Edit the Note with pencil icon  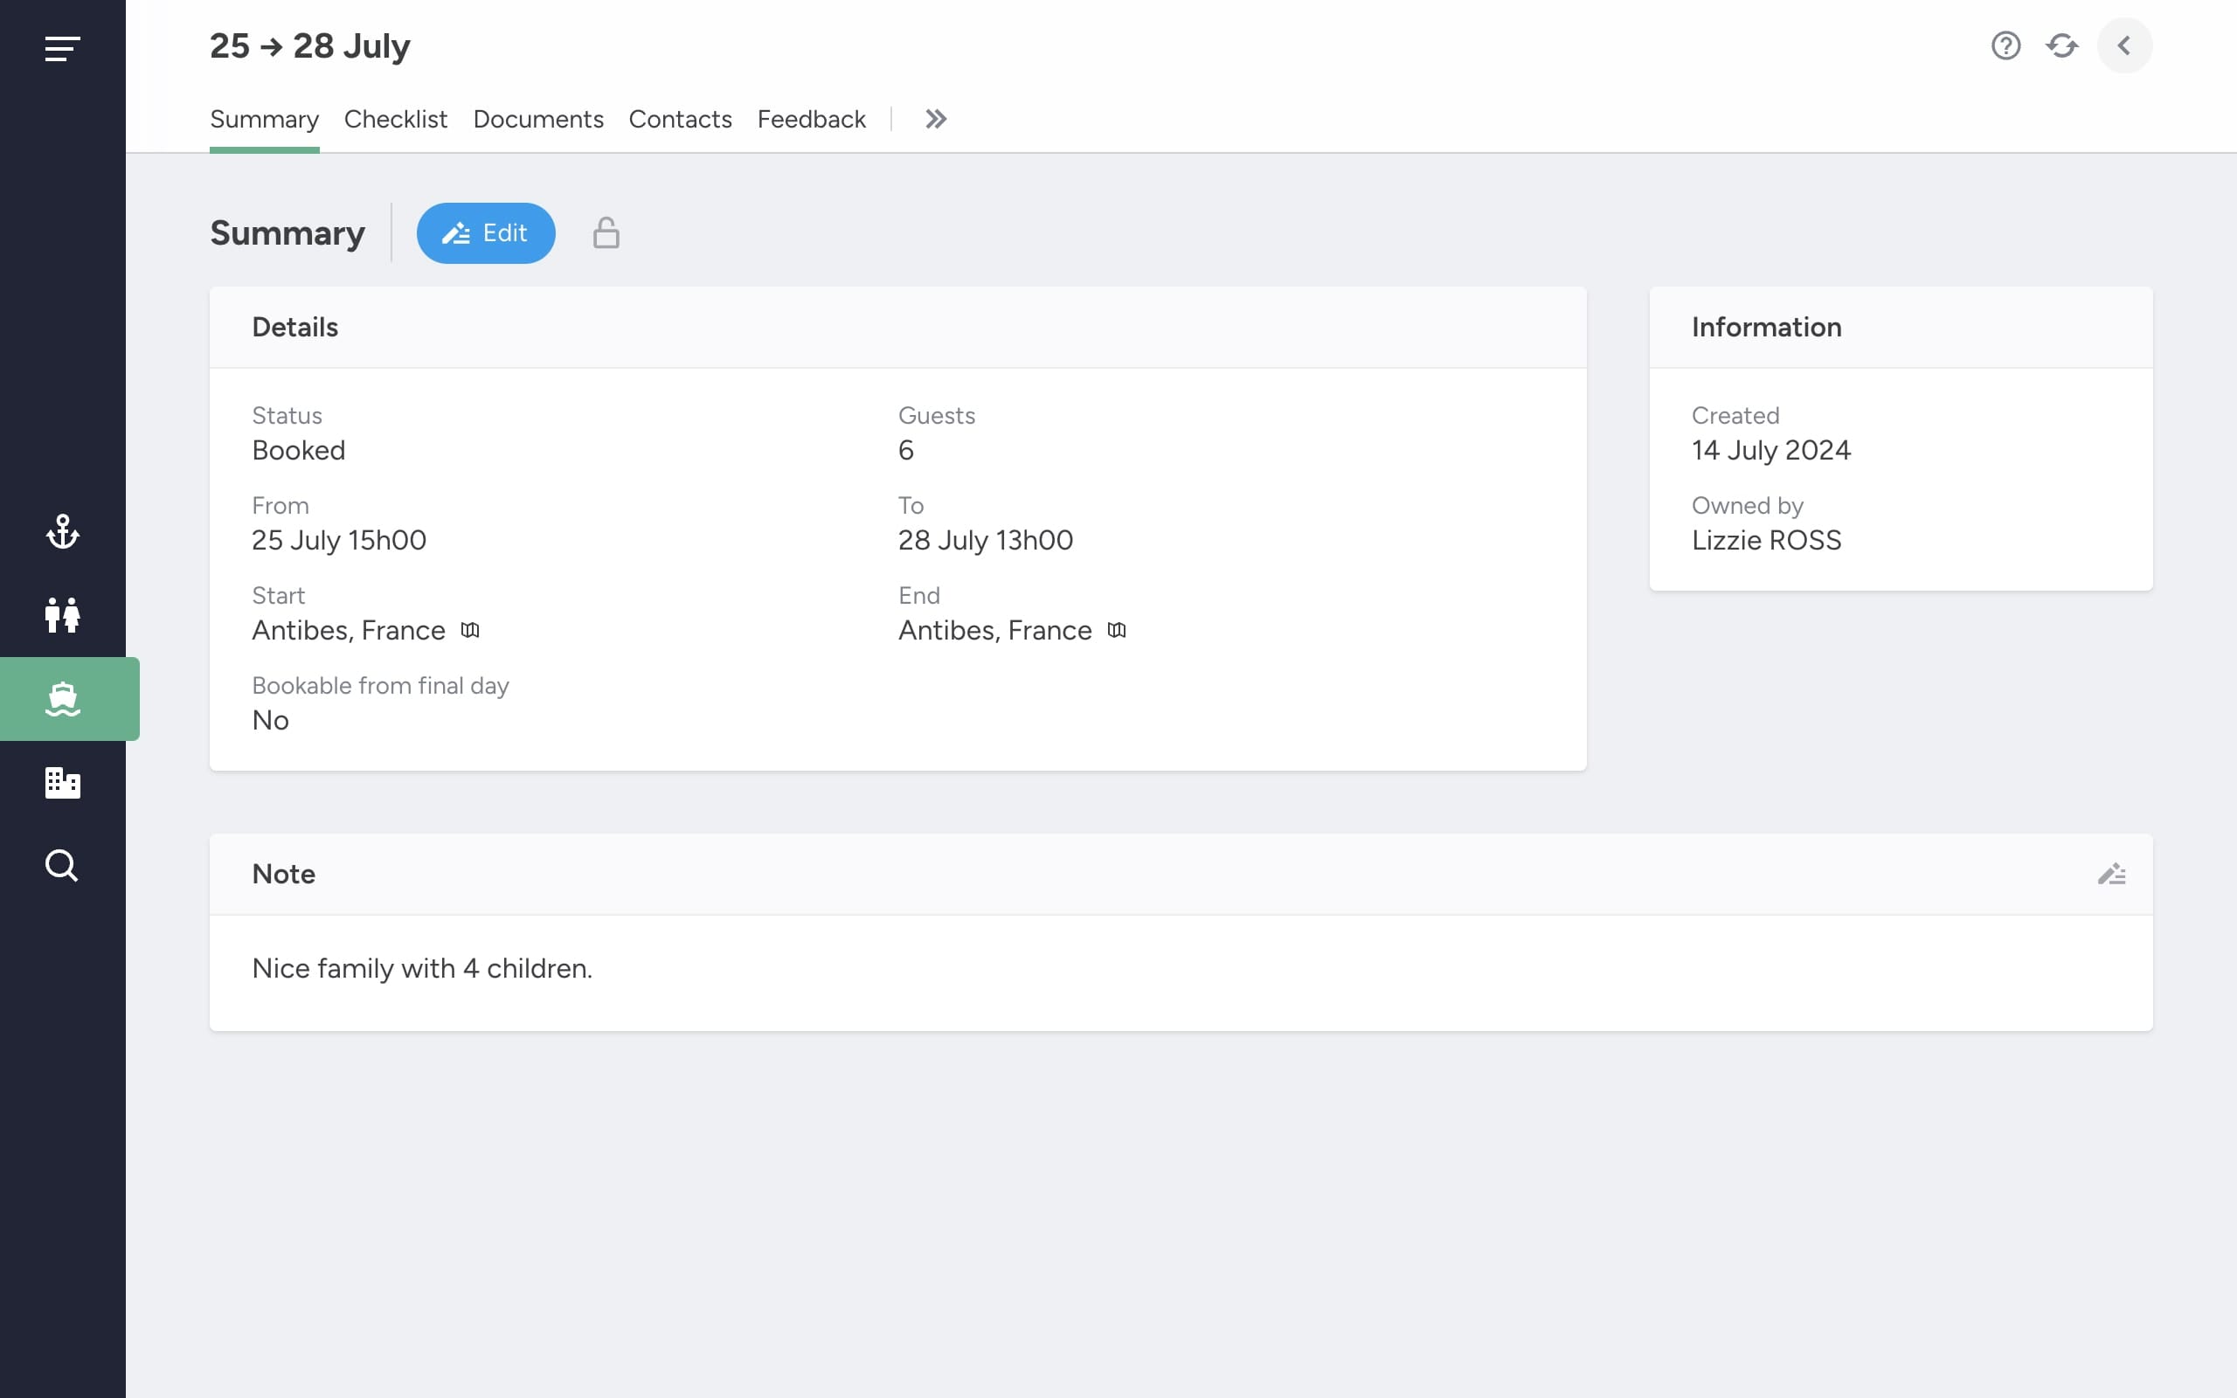(2111, 874)
